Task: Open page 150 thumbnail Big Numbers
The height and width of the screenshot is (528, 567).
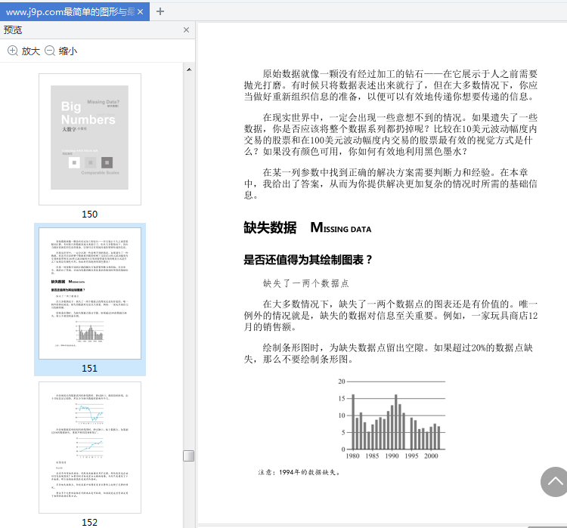Action: coord(90,140)
